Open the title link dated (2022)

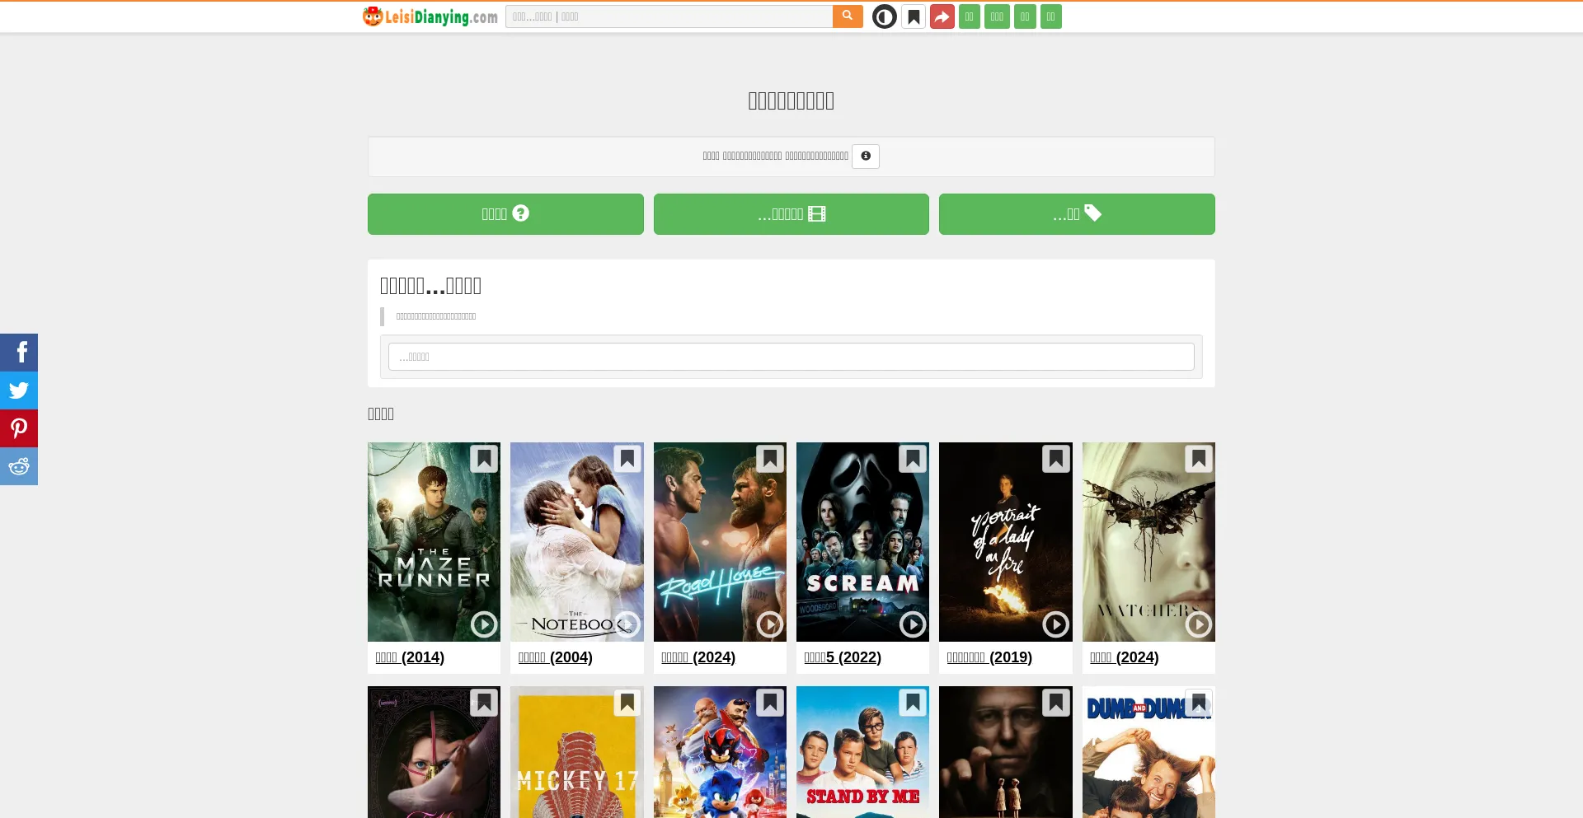pos(843,657)
